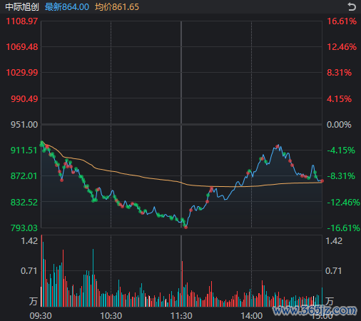Click the red volume spike at 11:30
This screenshot has width=361, height=321.
click(x=182, y=284)
